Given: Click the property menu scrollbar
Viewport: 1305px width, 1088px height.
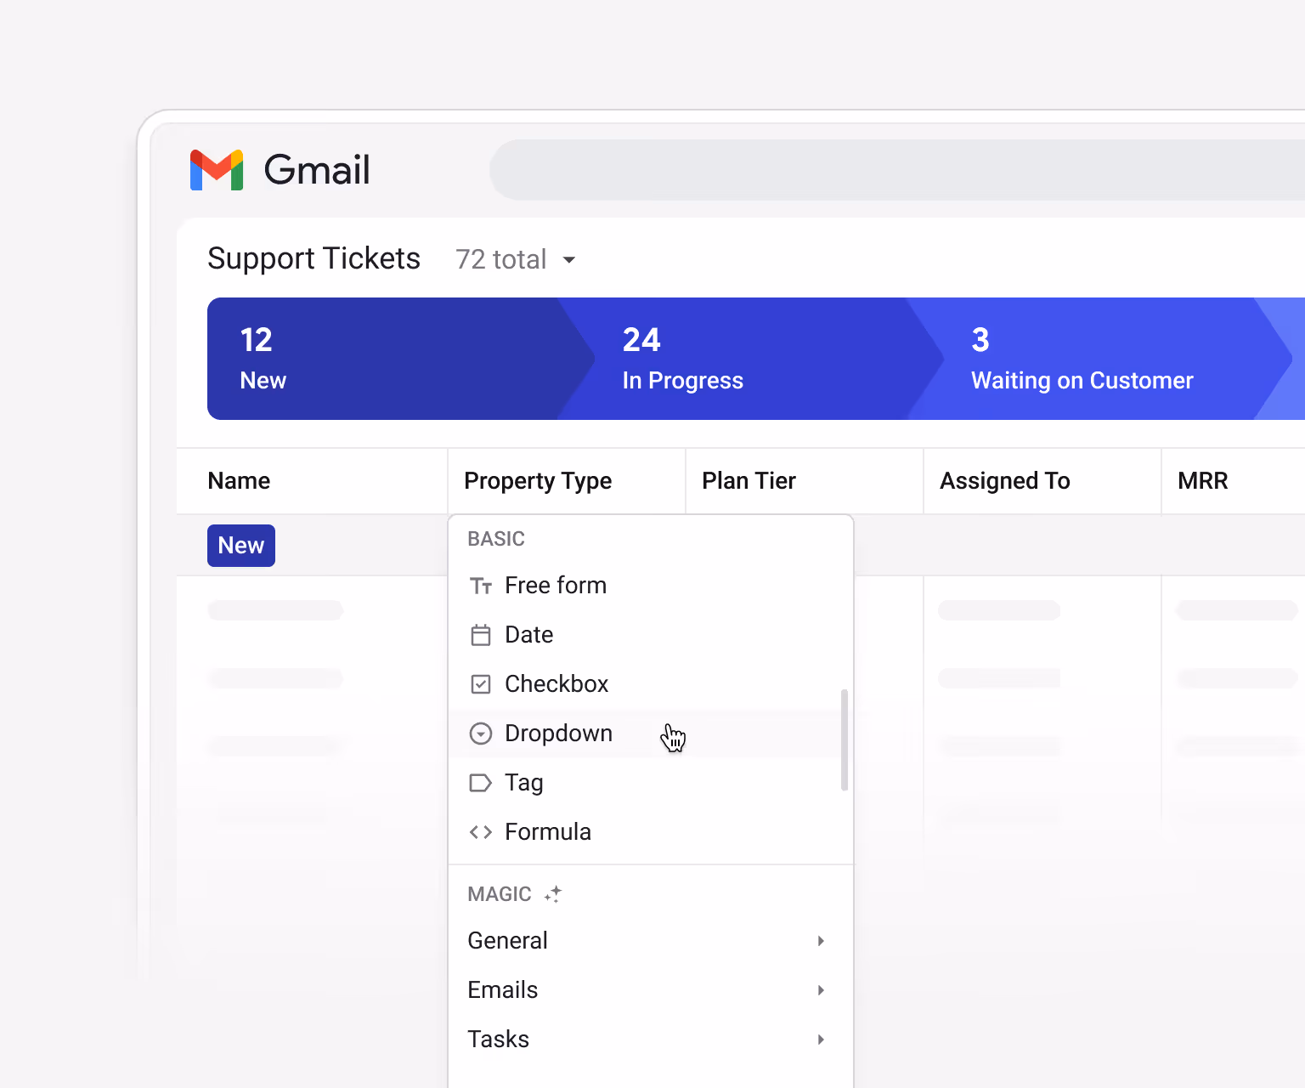Looking at the screenshot, I should pyautogui.click(x=845, y=740).
